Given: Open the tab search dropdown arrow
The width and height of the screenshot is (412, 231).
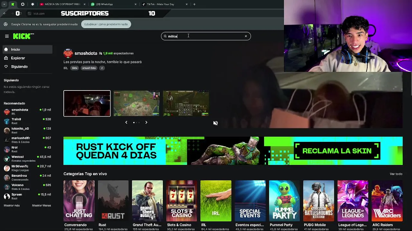Looking at the screenshot, I should pos(4,4).
